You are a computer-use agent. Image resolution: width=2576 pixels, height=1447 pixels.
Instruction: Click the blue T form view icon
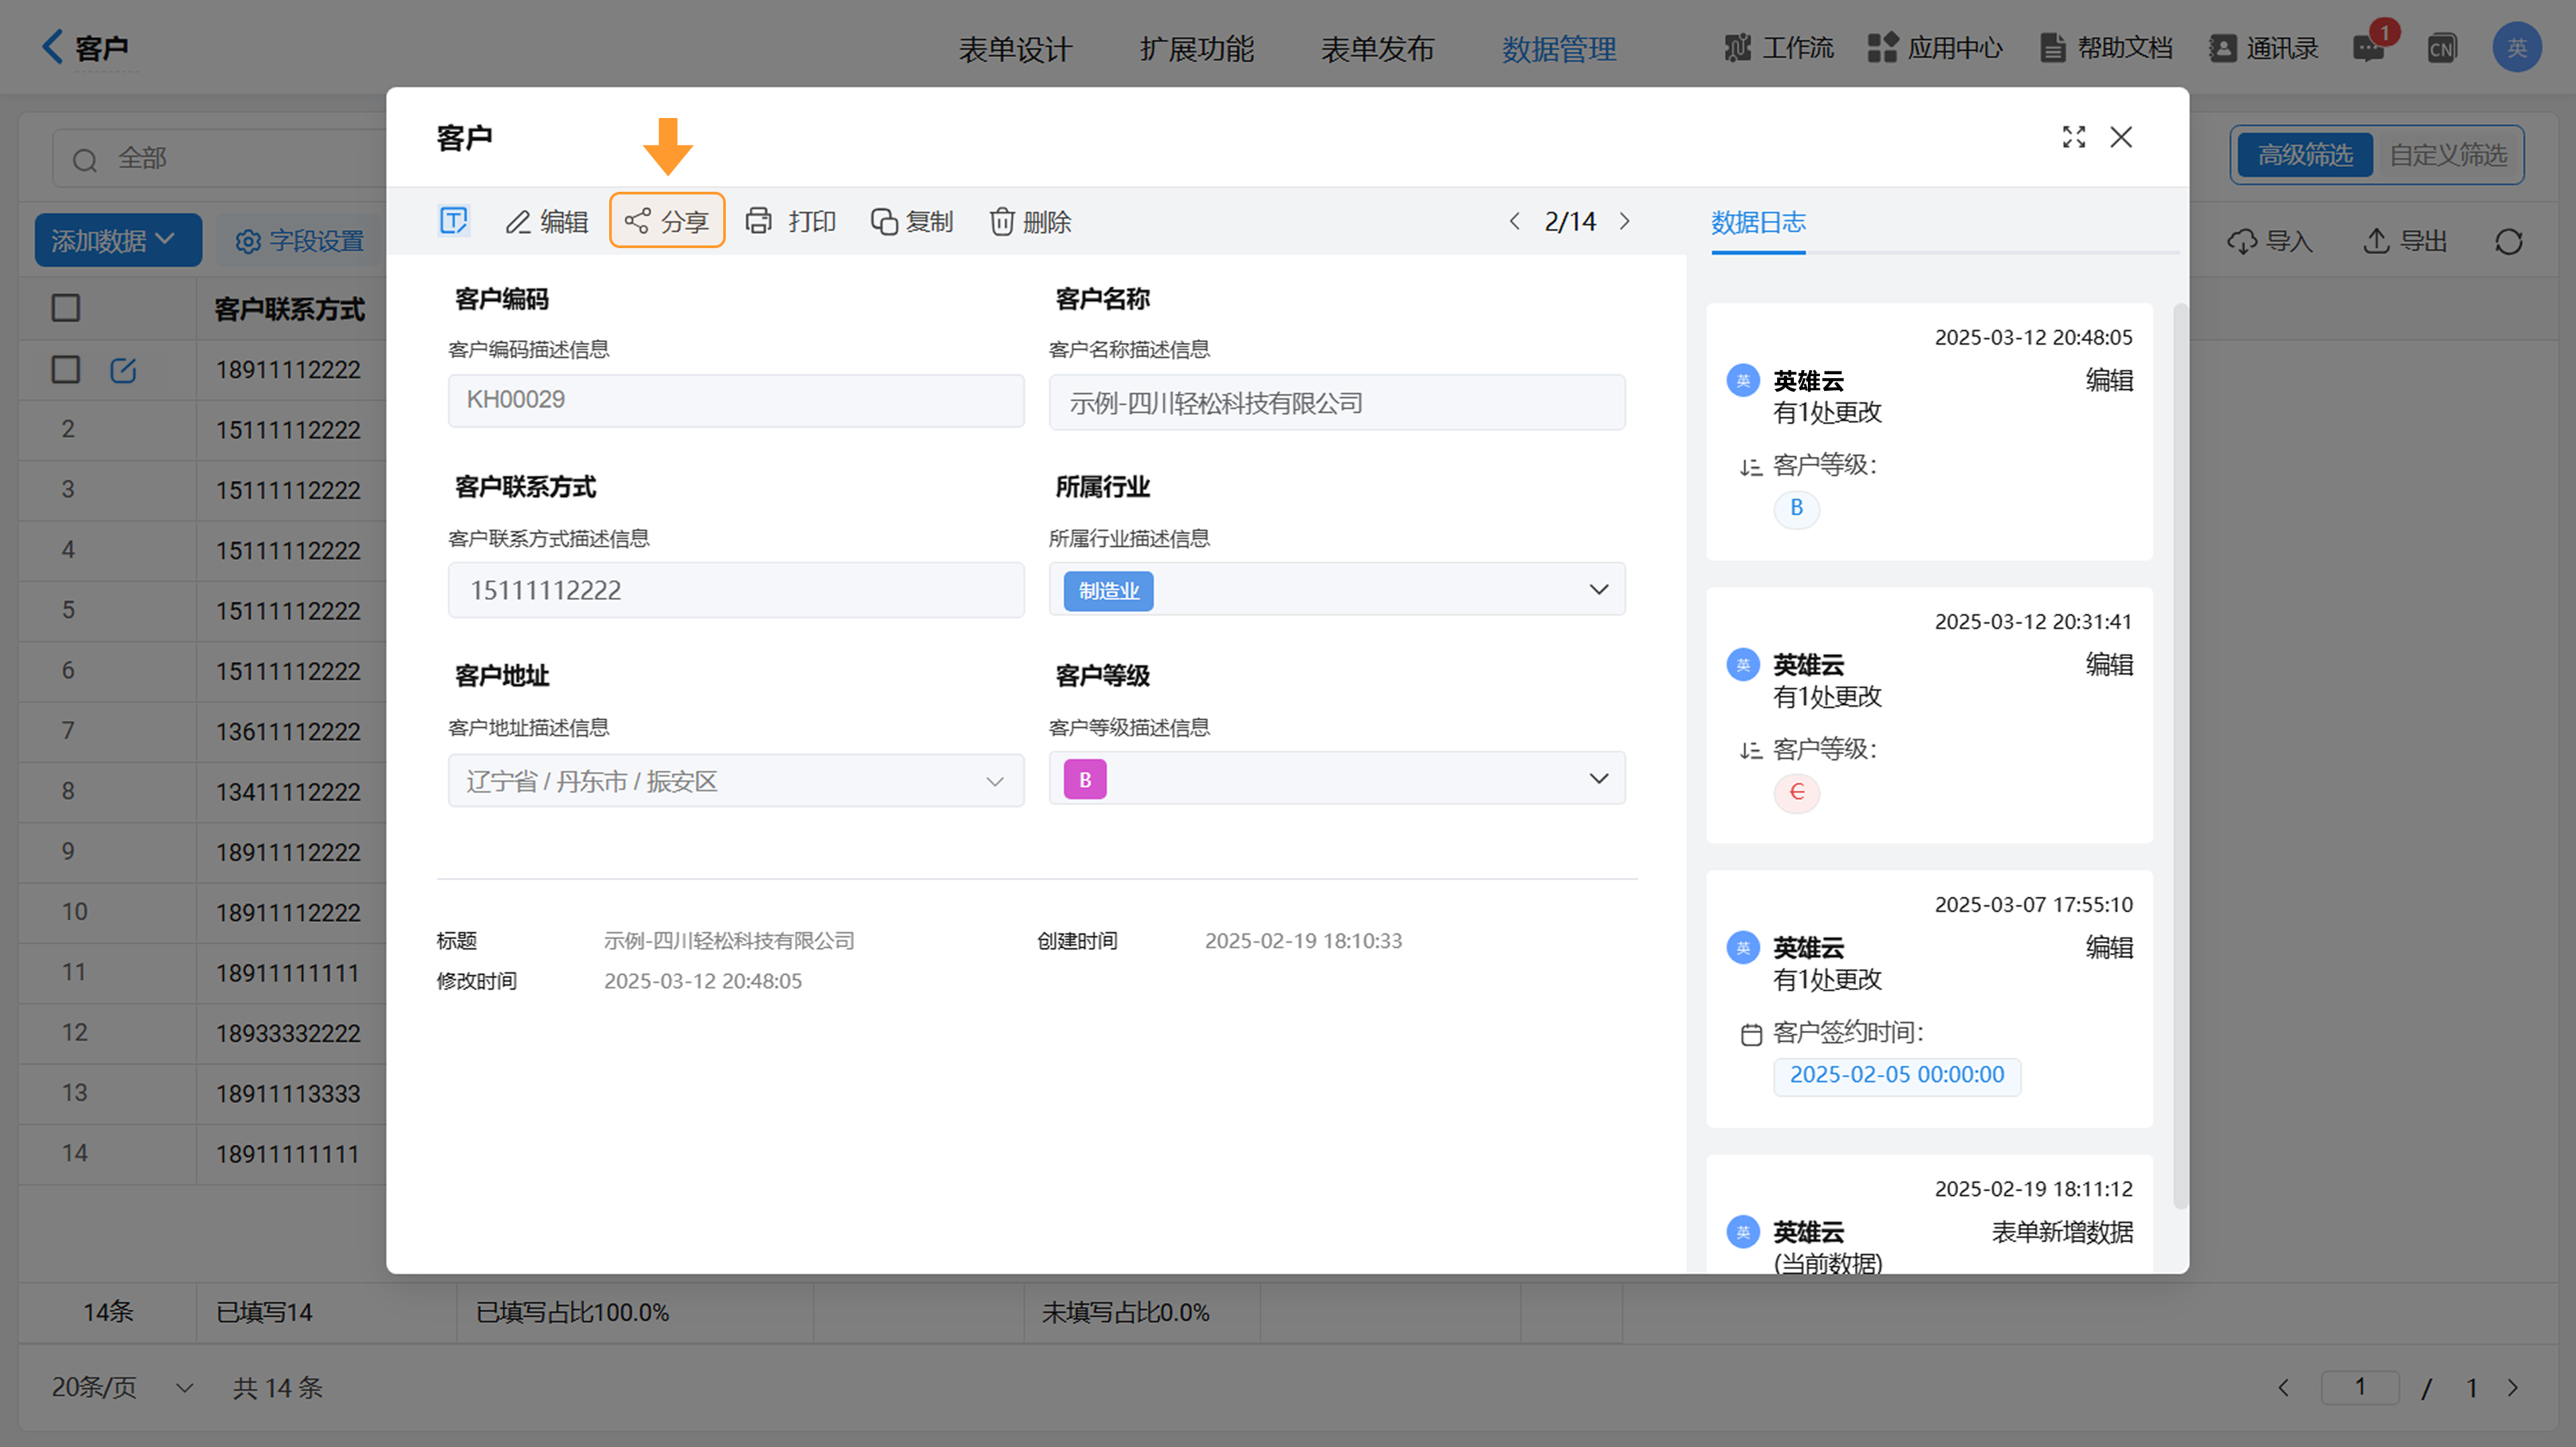[453, 221]
